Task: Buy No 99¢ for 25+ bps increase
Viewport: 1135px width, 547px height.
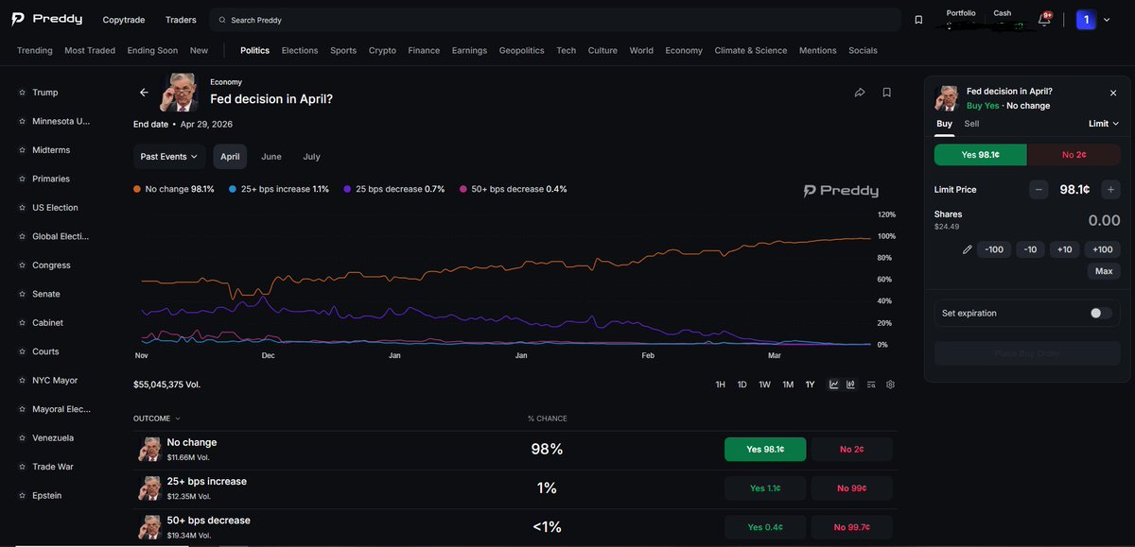Action: 851,488
